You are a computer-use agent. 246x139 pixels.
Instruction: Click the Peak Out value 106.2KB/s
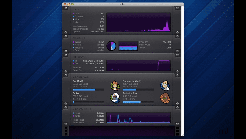click(100, 70)
